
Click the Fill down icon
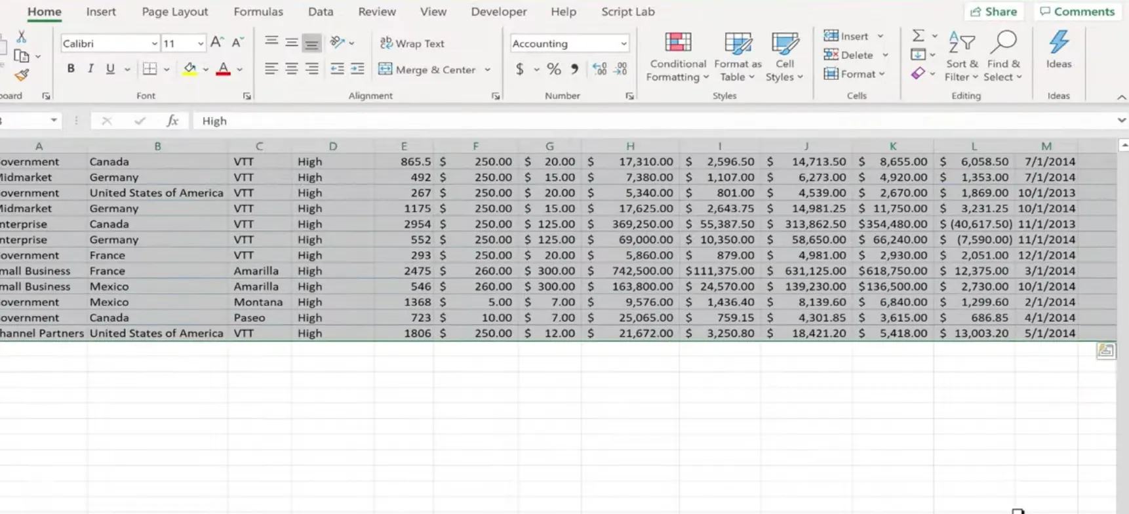click(x=919, y=54)
